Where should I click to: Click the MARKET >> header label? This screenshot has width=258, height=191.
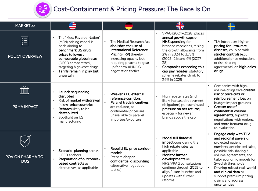[x=25, y=26]
